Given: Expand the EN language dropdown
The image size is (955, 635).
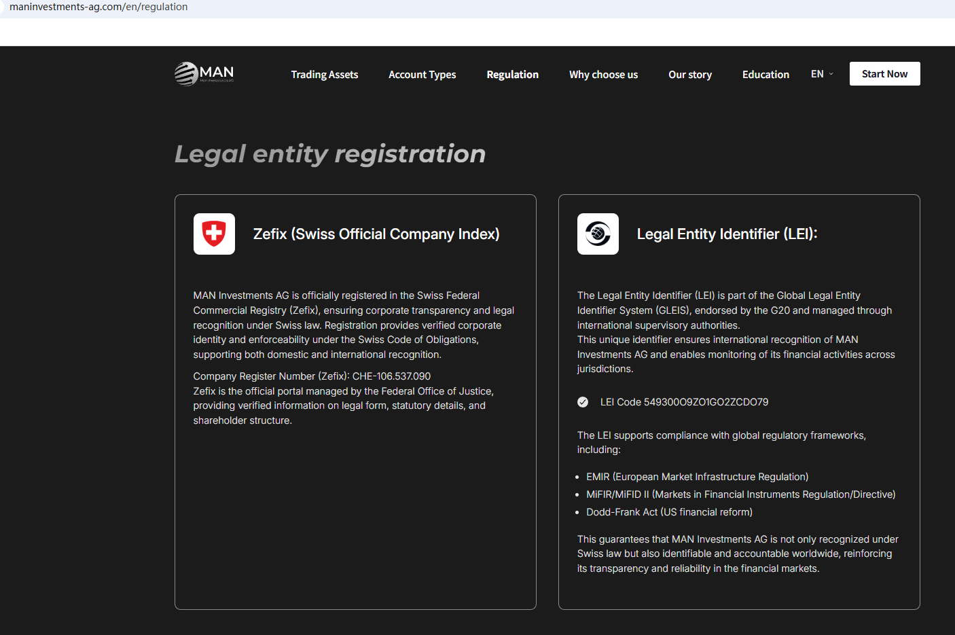Looking at the screenshot, I should click(x=822, y=74).
